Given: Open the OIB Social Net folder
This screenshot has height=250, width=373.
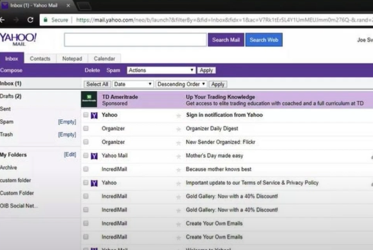Looking at the screenshot, I should pyautogui.click(x=19, y=206).
